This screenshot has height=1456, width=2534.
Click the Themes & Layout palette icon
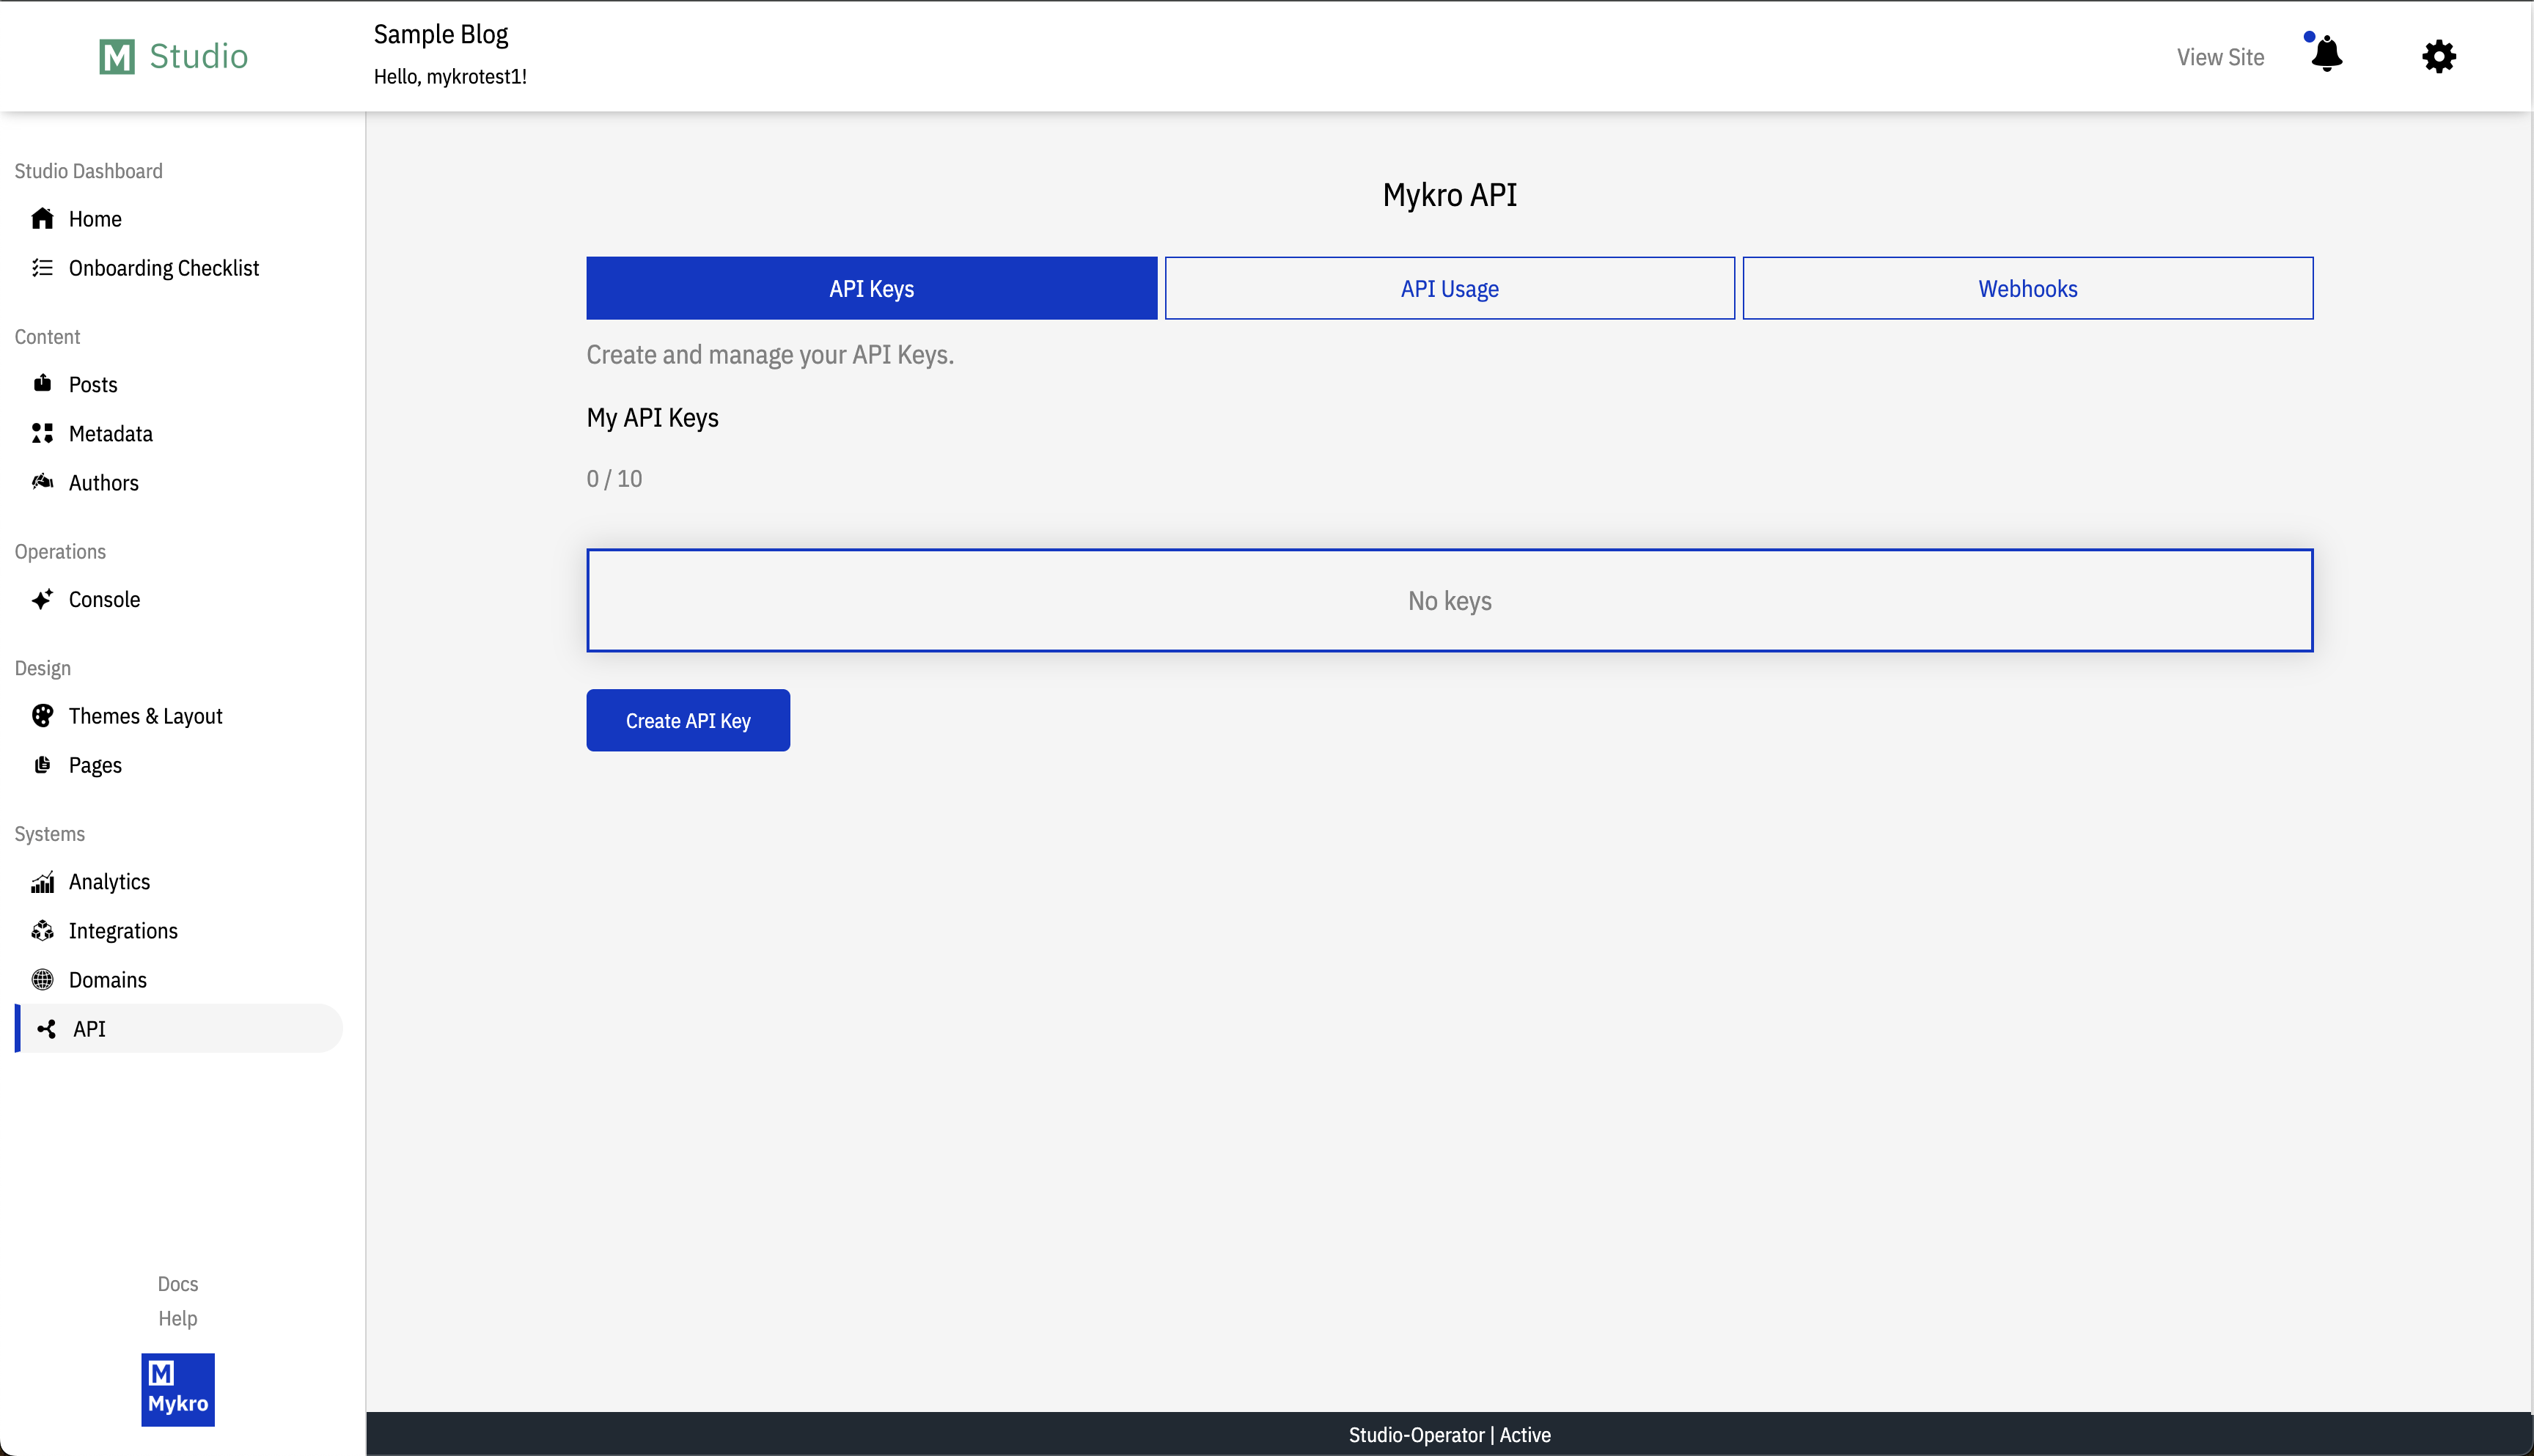(x=42, y=716)
